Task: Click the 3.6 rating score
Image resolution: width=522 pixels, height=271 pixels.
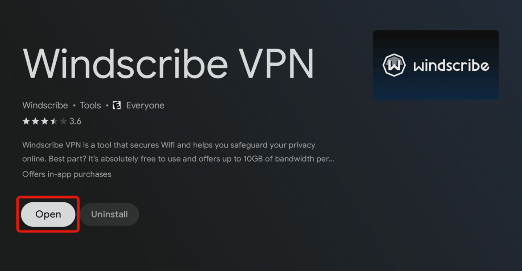Action: tap(75, 121)
